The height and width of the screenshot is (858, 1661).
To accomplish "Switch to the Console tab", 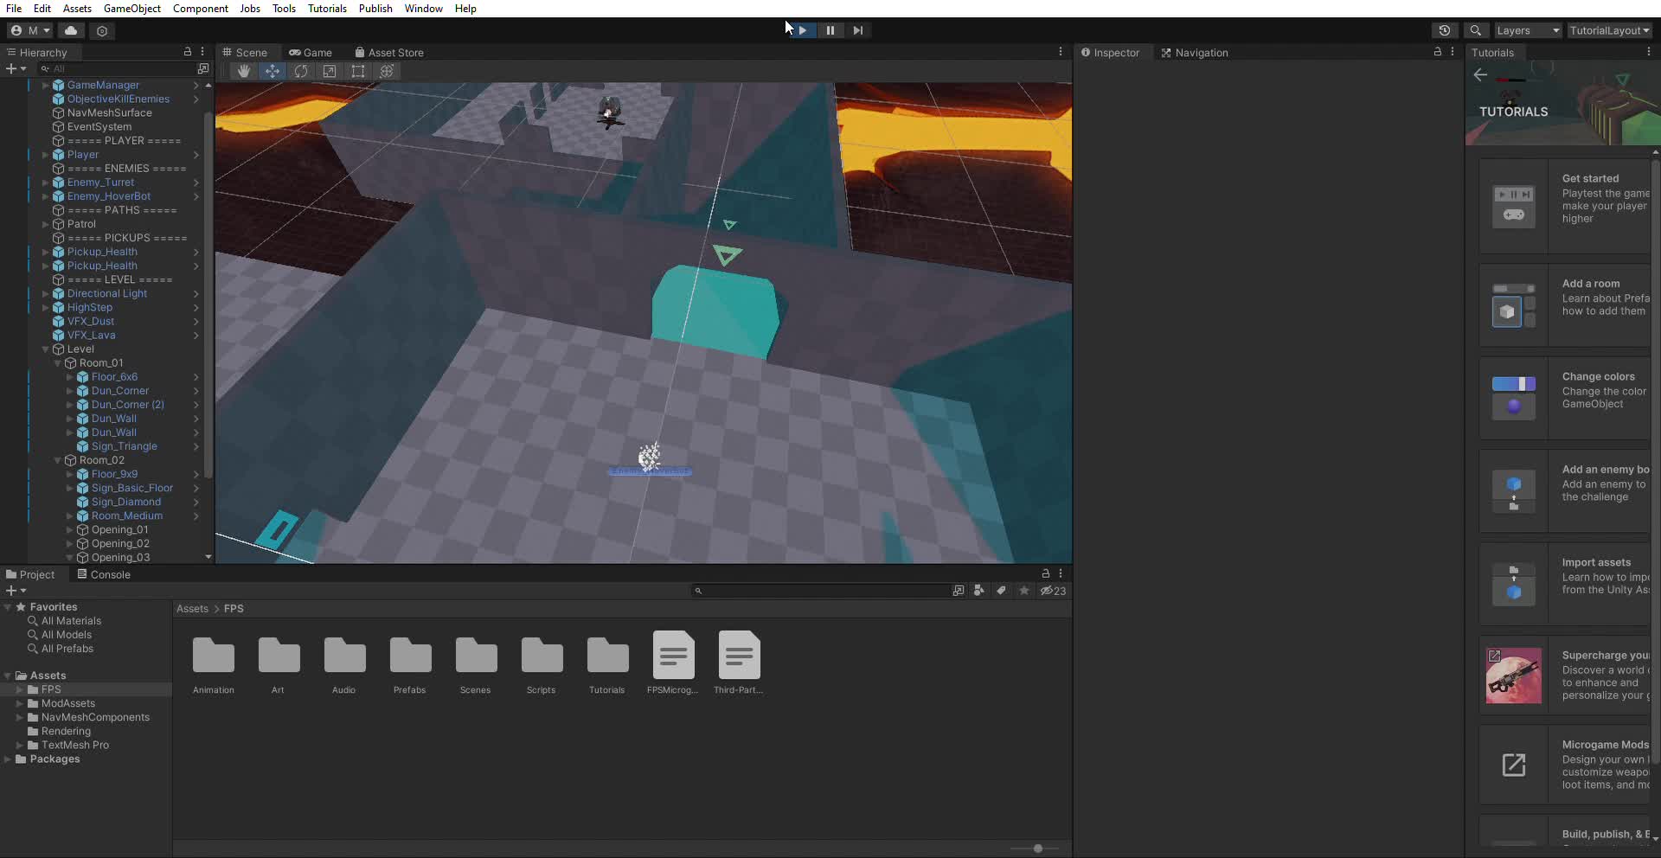I will pos(104,574).
